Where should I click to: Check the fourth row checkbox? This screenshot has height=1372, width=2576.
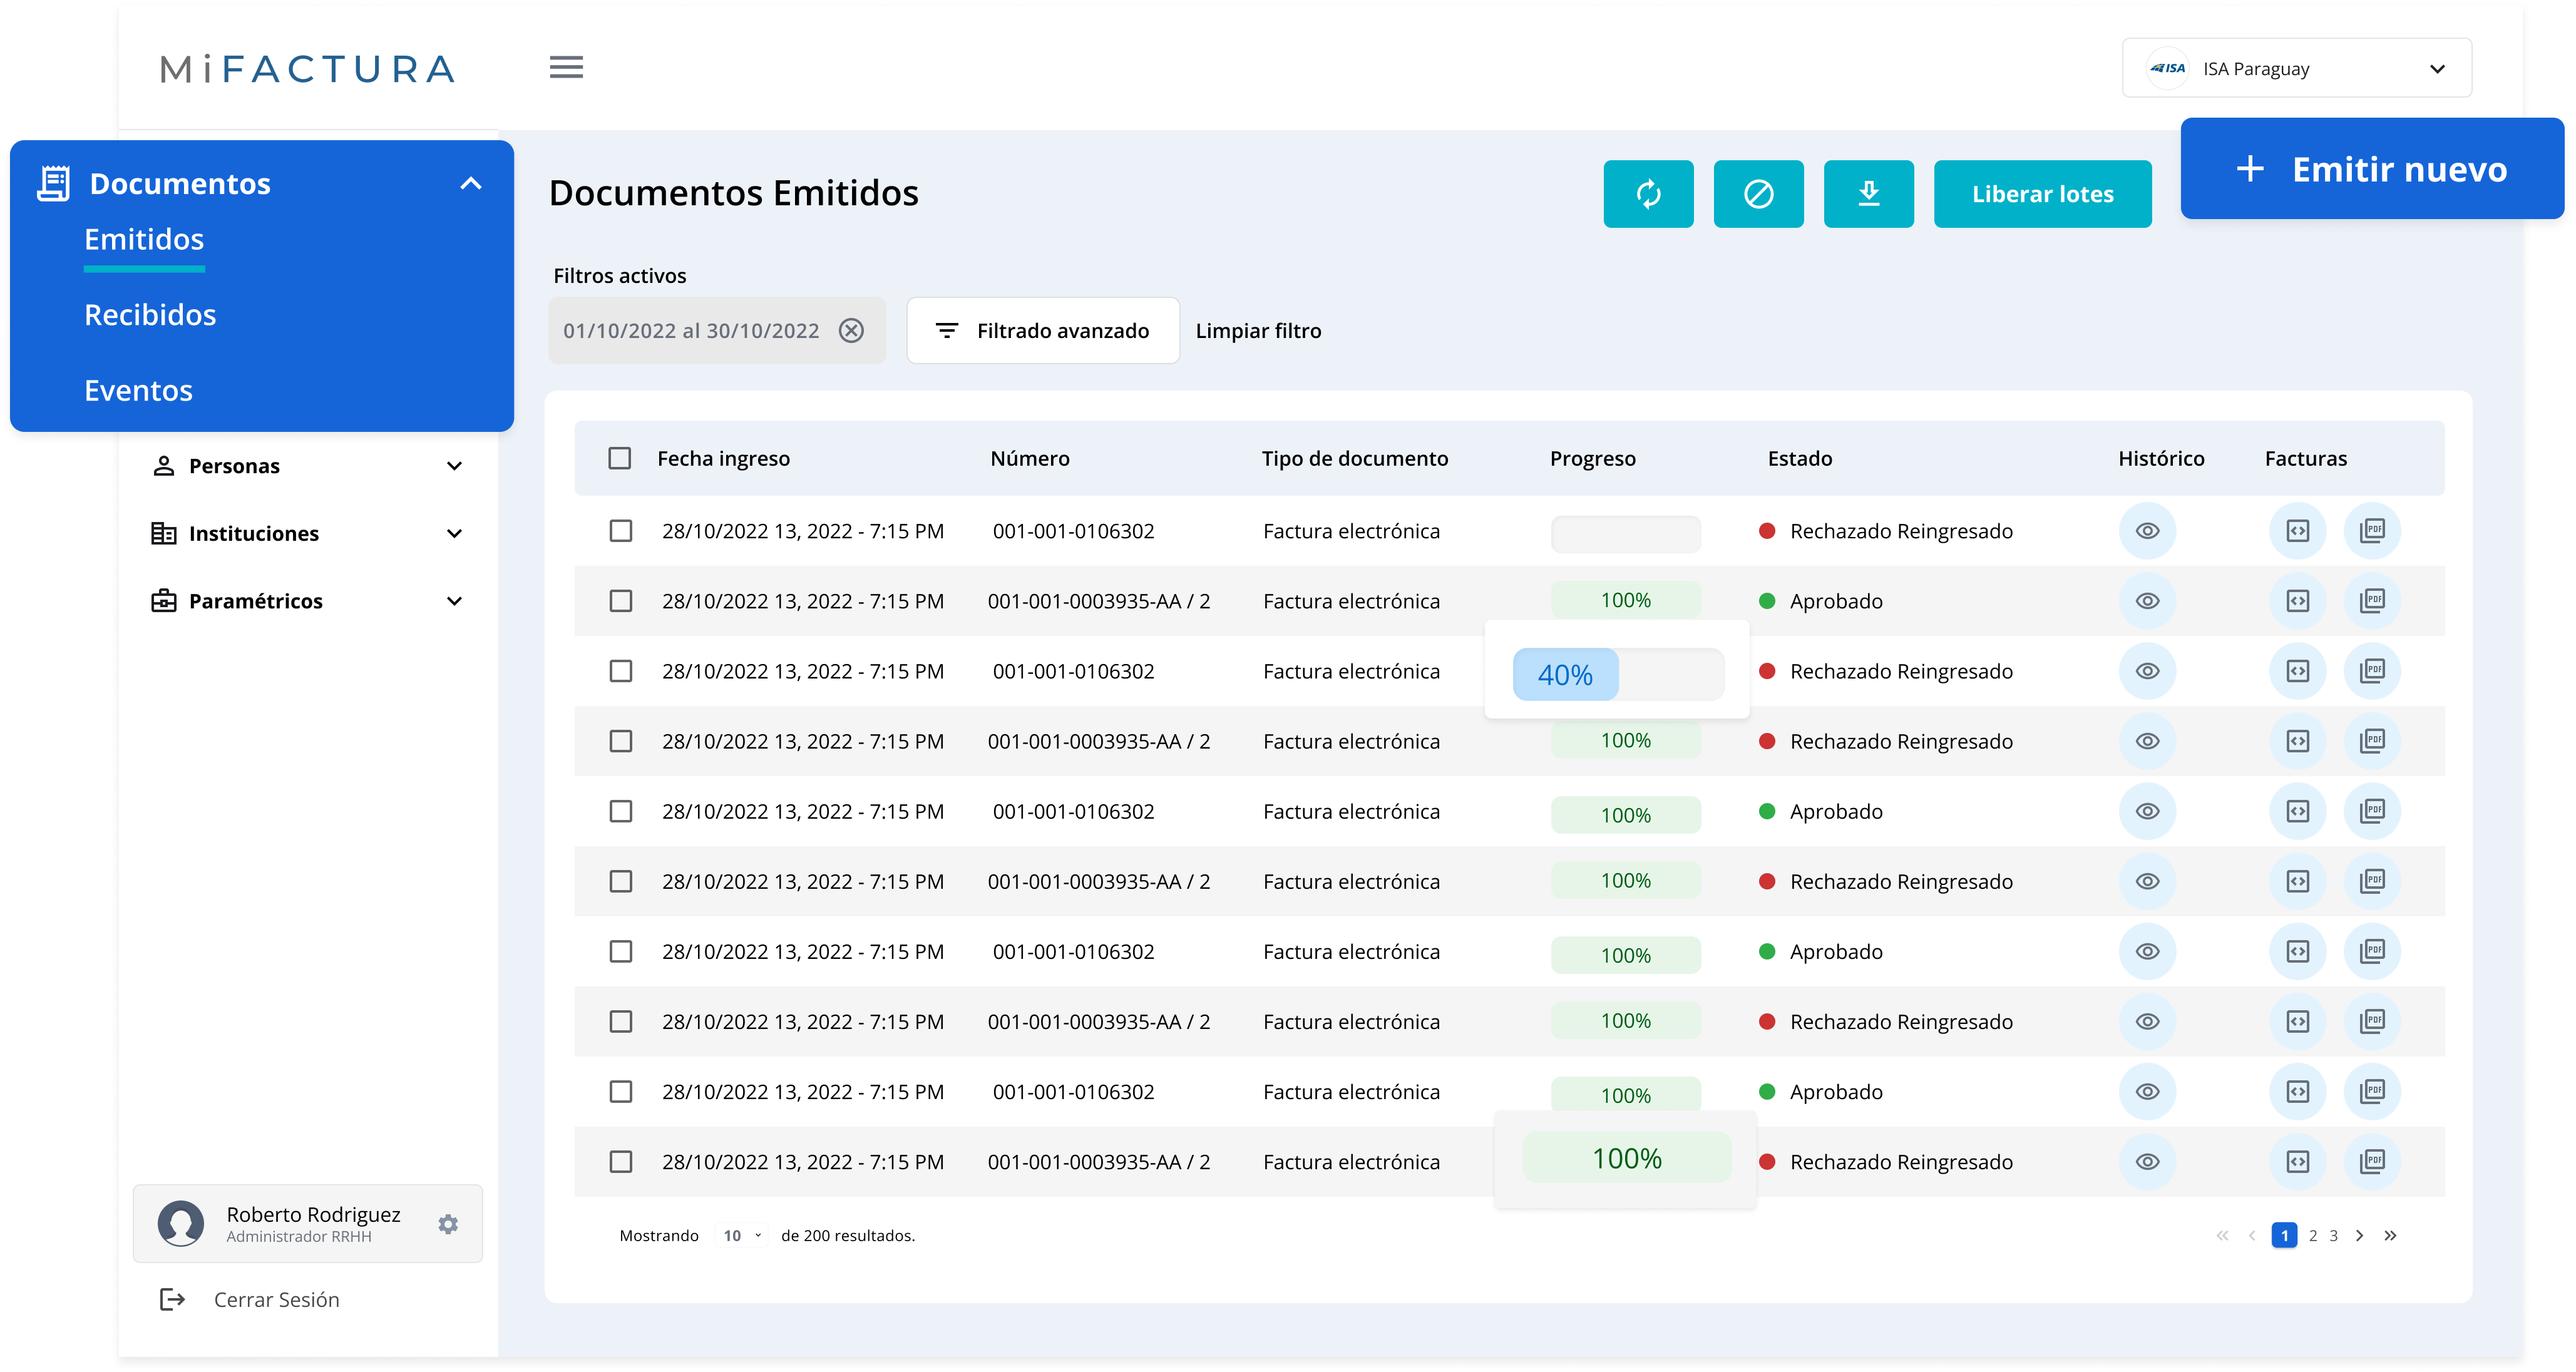tap(621, 741)
